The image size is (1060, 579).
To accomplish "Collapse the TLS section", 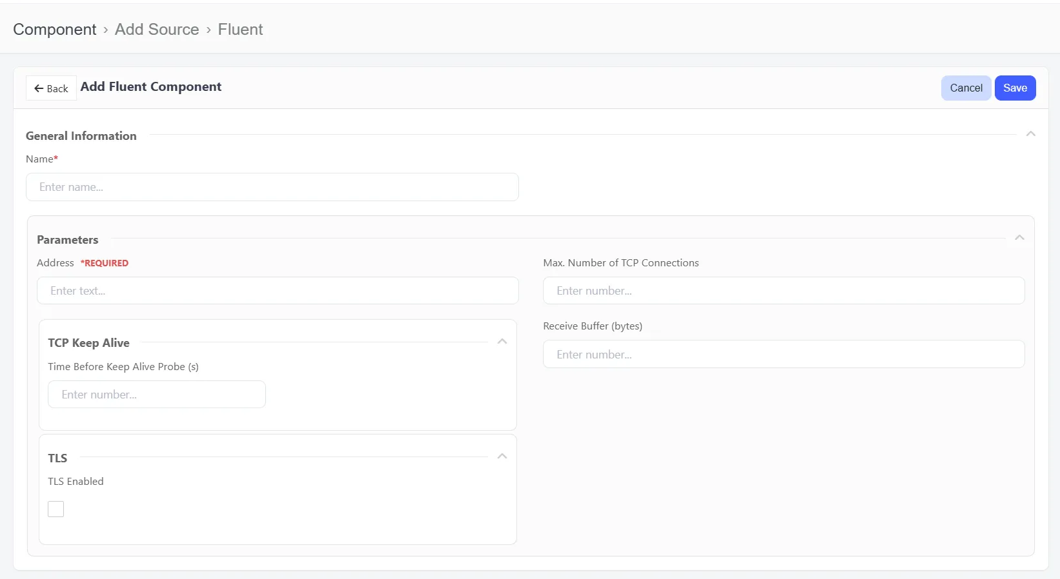I will click(x=502, y=456).
